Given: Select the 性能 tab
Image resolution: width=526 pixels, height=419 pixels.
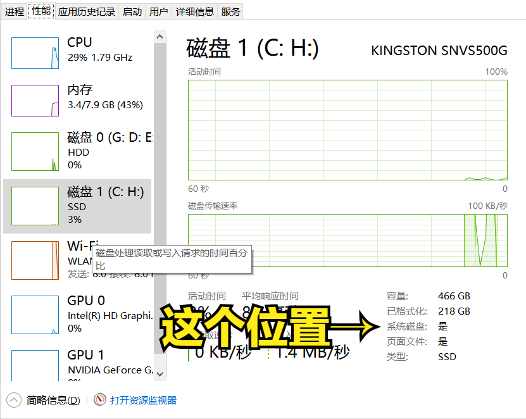Looking at the screenshot, I should click(x=41, y=11).
